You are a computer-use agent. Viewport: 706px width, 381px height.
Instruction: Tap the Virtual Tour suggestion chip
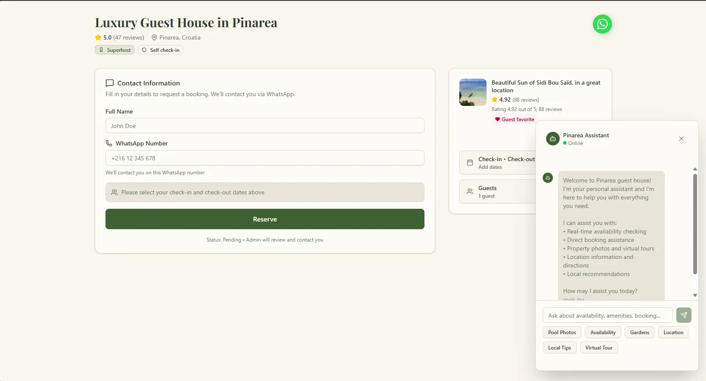(x=599, y=348)
